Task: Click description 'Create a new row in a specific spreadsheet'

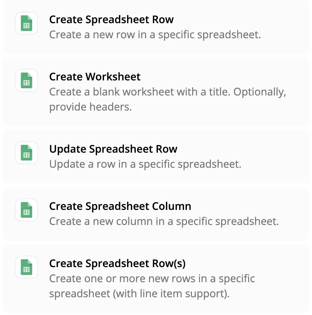Action: point(155,35)
